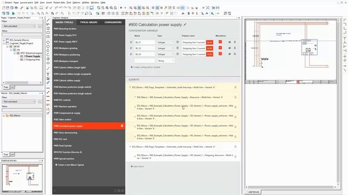Expand the ESS_Sample_Macros project tree node
Image resolution: width=348 pixels, height=195 pixels.
point(4,40)
